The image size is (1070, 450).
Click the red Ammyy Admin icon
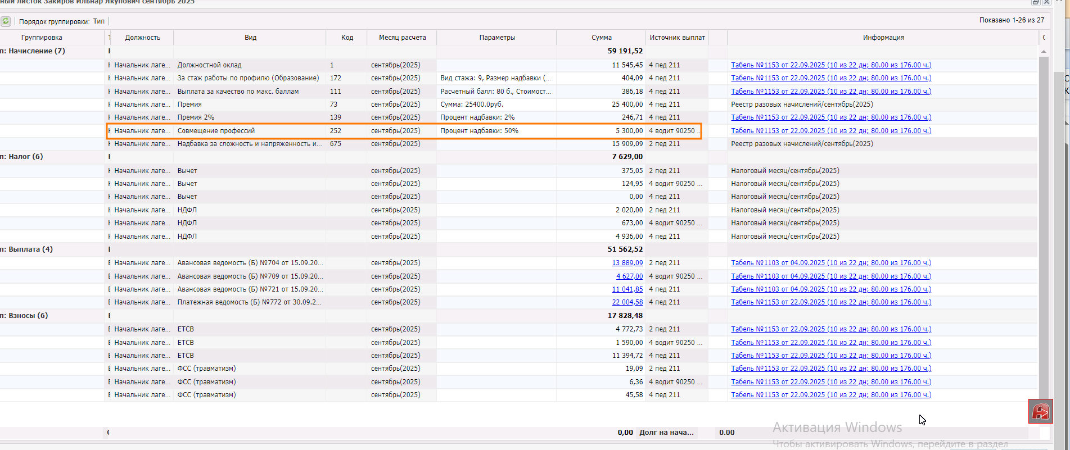click(x=1040, y=412)
